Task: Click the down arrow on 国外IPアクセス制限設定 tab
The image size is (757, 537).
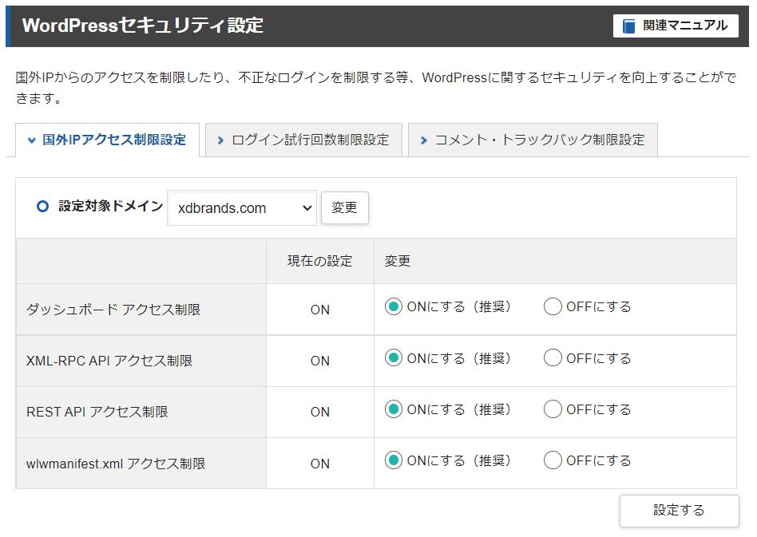Action: point(30,140)
